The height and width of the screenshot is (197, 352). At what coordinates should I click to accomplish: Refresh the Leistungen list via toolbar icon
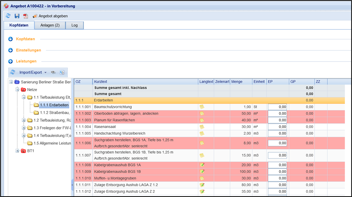pyautogui.click(x=13, y=72)
